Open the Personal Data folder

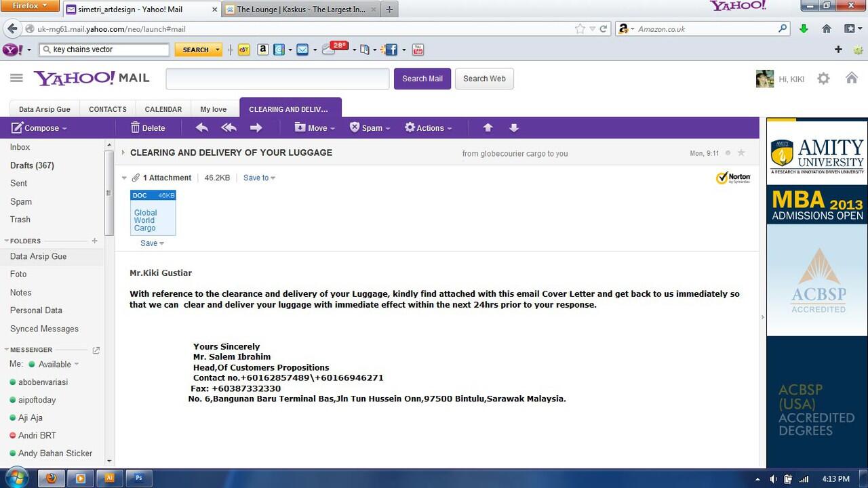pos(36,310)
